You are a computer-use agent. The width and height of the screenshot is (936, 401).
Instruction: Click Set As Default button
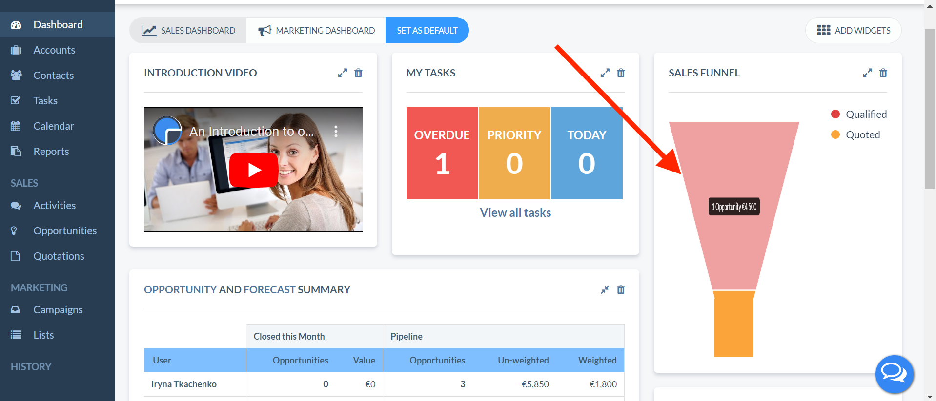pos(427,30)
